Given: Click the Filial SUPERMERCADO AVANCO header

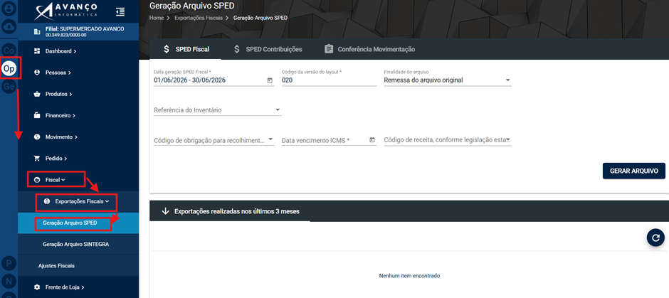Looking at the screenshot, I should click(x=78, y=31).
